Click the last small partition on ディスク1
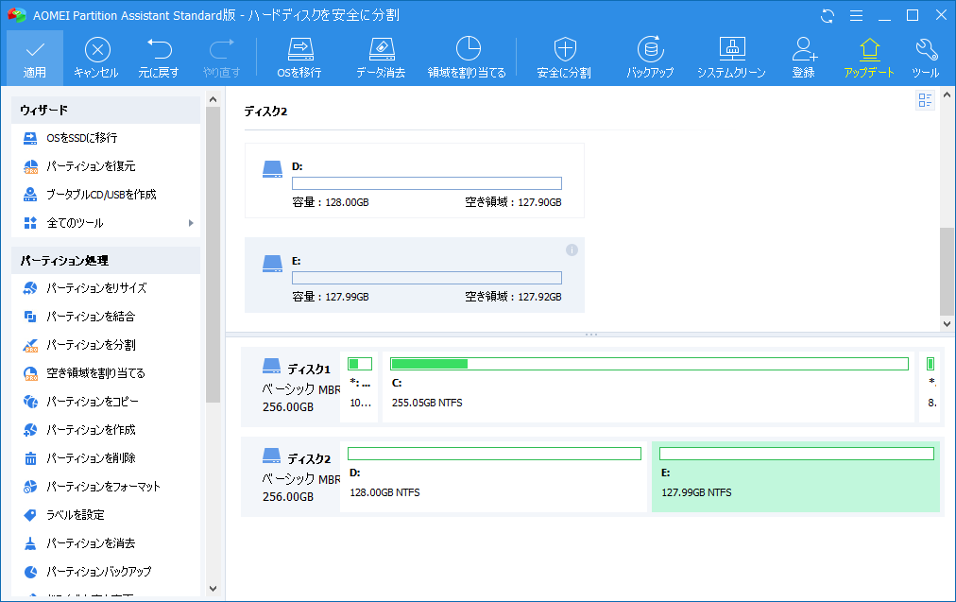Image resolution: width=956 pixels, height=602 pixels. coord(930,387)
